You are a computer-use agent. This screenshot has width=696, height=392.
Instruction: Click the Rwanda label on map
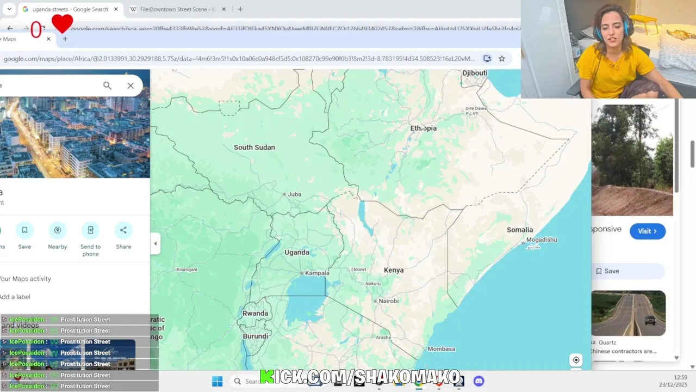click(256, 313)
